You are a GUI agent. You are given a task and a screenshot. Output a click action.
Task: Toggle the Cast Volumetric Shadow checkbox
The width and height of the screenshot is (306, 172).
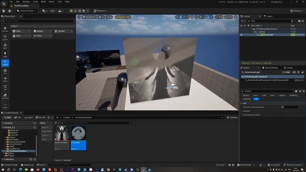(x=282, y=115)
